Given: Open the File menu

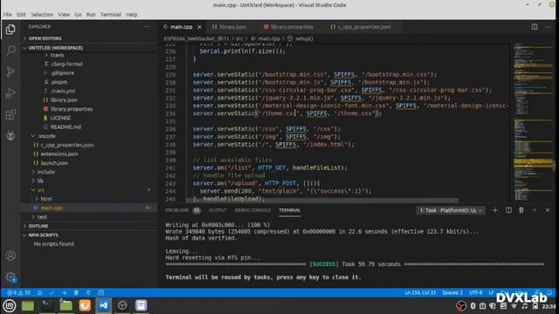Looking at the screenshot, I should tap(8, 15).
